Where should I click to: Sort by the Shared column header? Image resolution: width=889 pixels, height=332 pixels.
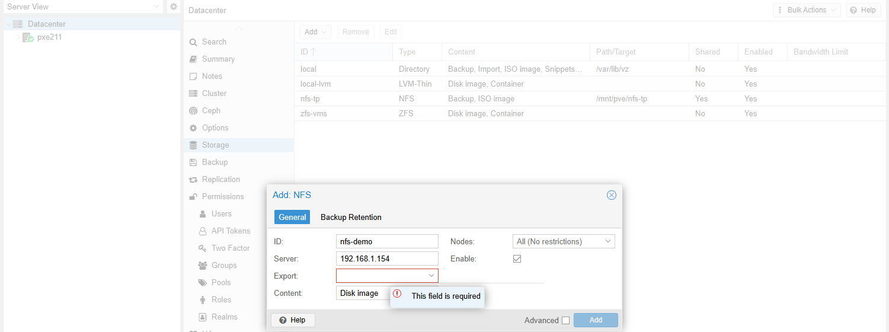714,52
